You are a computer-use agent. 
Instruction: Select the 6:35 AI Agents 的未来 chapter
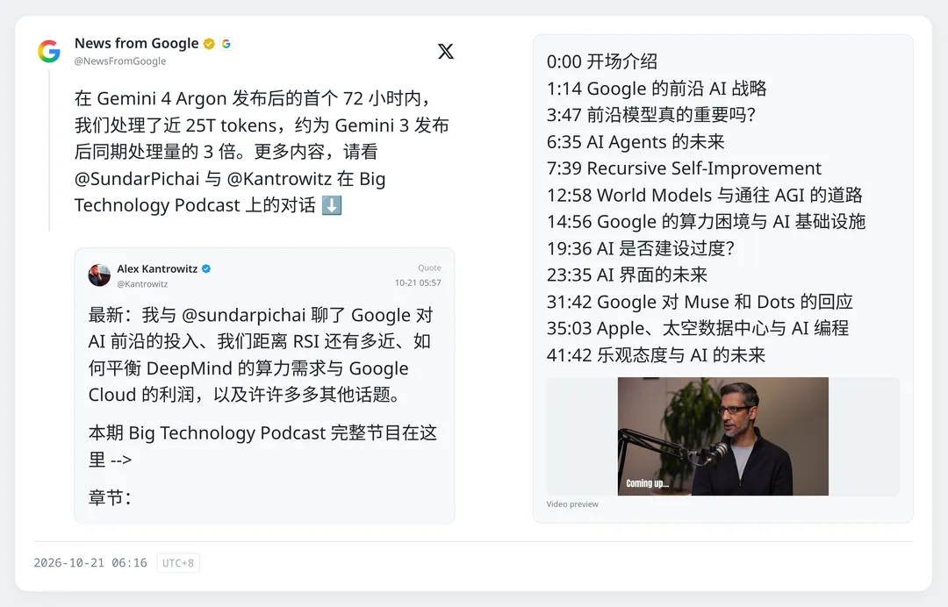point(636,142)
